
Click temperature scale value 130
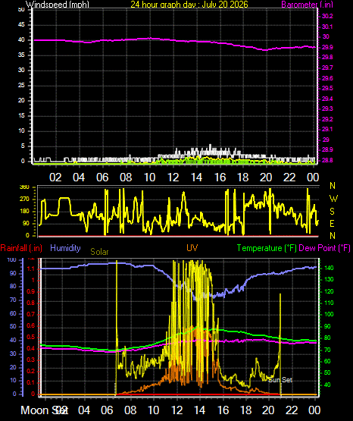tap(329, 279)
